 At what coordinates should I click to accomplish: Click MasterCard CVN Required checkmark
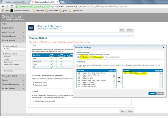(61, 61)
